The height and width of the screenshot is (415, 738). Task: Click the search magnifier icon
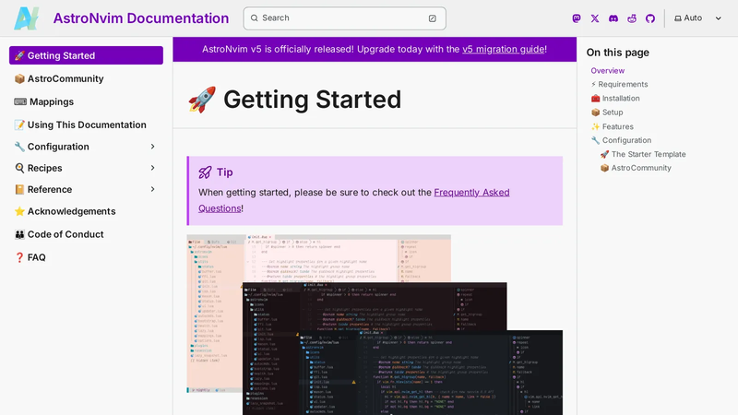click(x=255, y=18)
